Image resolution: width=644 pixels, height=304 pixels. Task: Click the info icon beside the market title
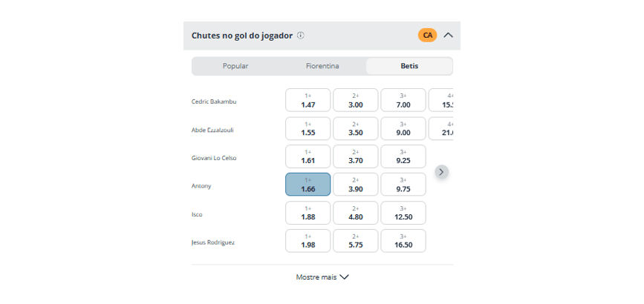coord(301,36)
